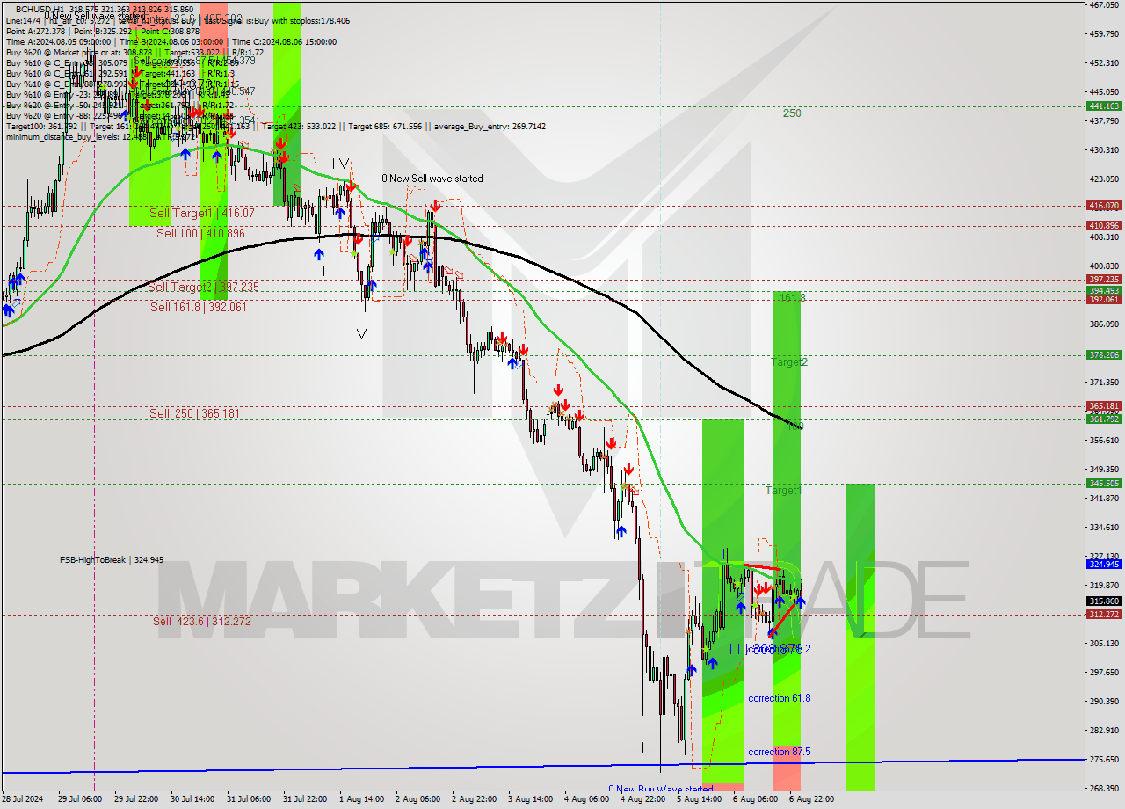Select the 275.650 axis price

1104,760
